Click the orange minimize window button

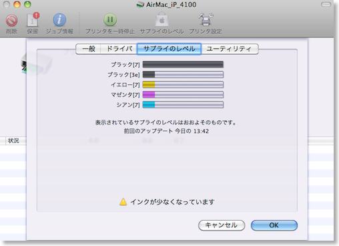point(17,5)
